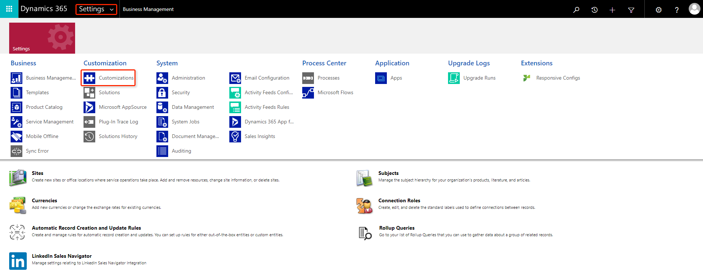
Task: Click the LinkedIn Sales Navigator logo
Action: (x=18, y=261)
